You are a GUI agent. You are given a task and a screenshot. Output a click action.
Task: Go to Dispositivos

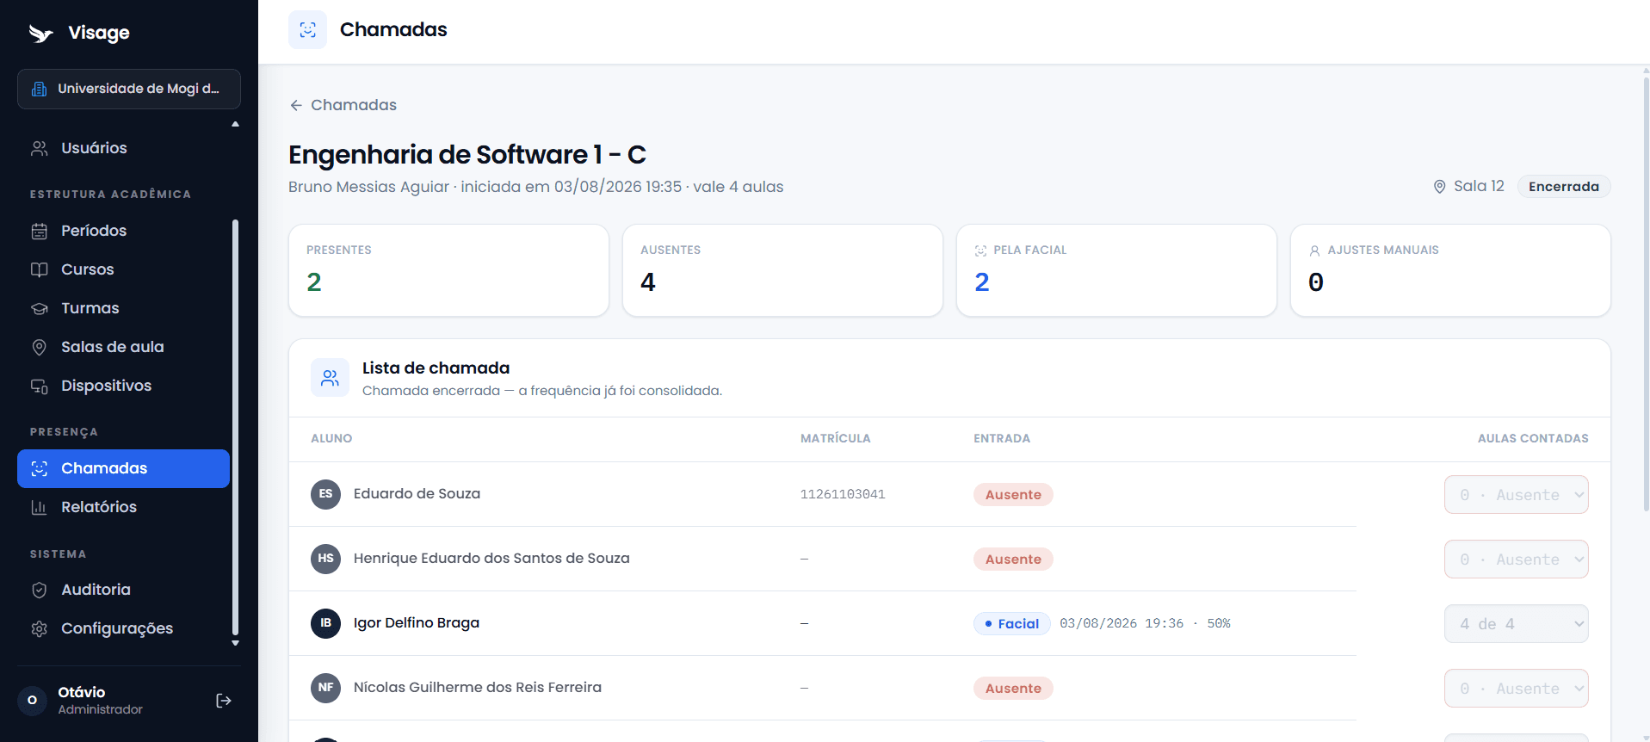point(123,386)
